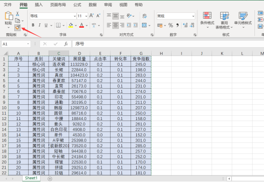The height and width of the screenshot is (182, 264).
Task: Switch to the 页面布局 tab
Action: tap(58, 5)
